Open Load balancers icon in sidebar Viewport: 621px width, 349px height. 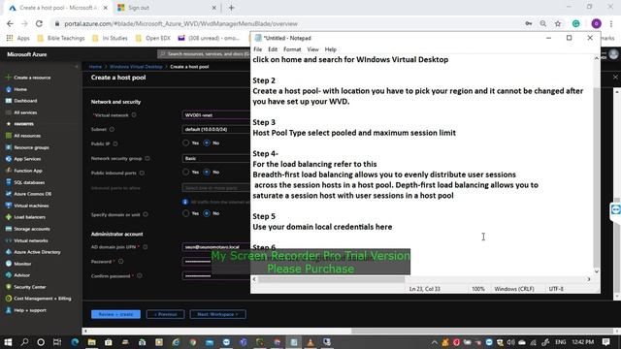click(9, 217)
